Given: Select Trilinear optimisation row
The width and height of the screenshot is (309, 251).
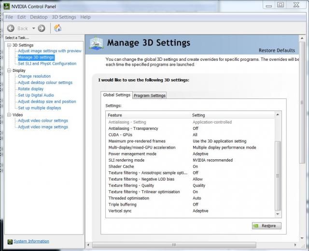Looking at the screenshot, I should 191,192.
